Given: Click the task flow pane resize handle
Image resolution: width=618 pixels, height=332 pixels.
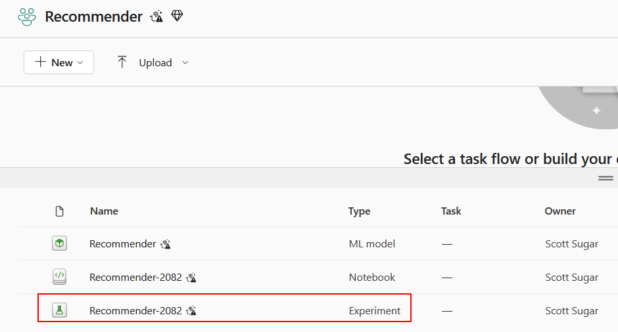Looking at the screenshot, I should click(606, 178).
